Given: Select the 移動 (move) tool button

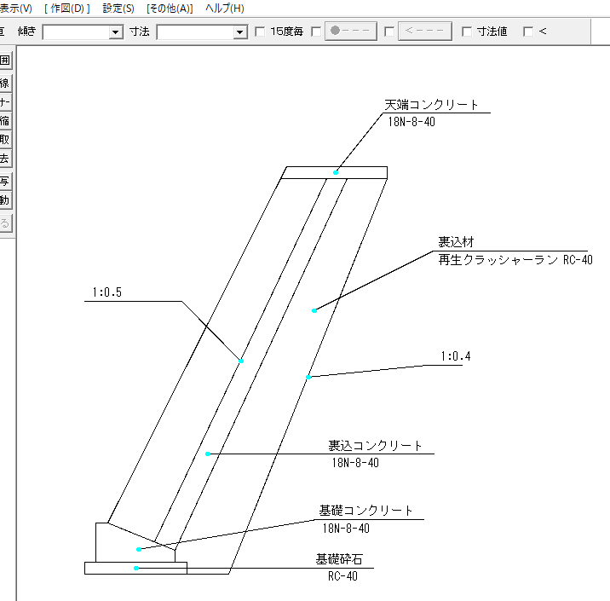Looking at the screenshot, I should pos(4,200).
